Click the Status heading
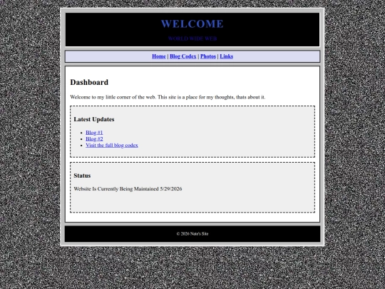385x289 pixels. pos(82,176)
